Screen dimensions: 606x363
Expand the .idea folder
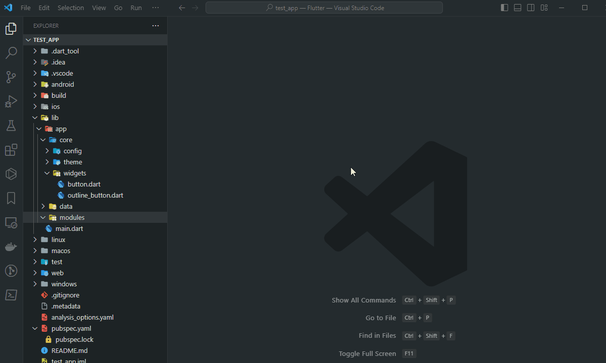[x=95, y=62]
